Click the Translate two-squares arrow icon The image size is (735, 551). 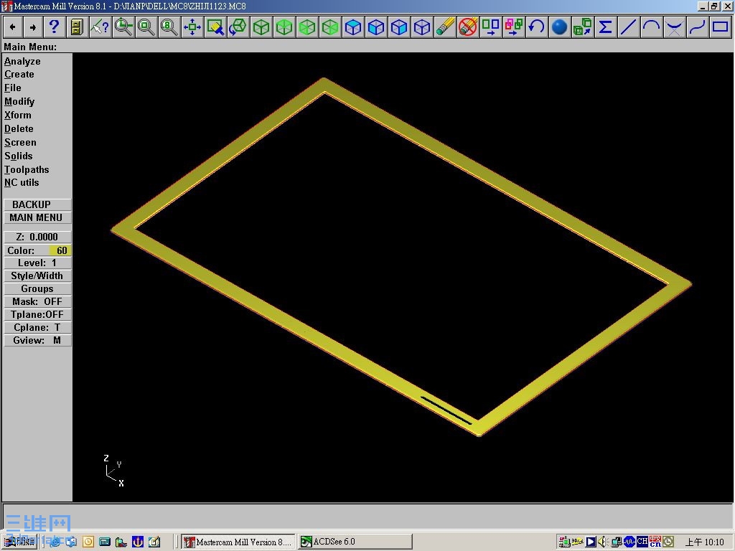tap(491, 27)
